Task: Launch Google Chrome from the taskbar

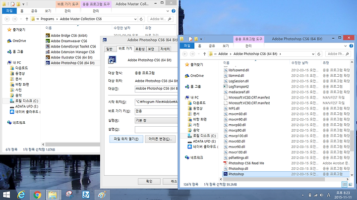Action: [x=37, y=195]
